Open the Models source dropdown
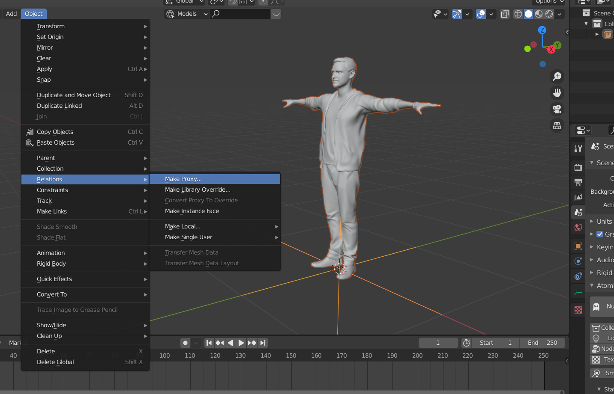Viewport: 614px width, 394px height. (187, 14)
